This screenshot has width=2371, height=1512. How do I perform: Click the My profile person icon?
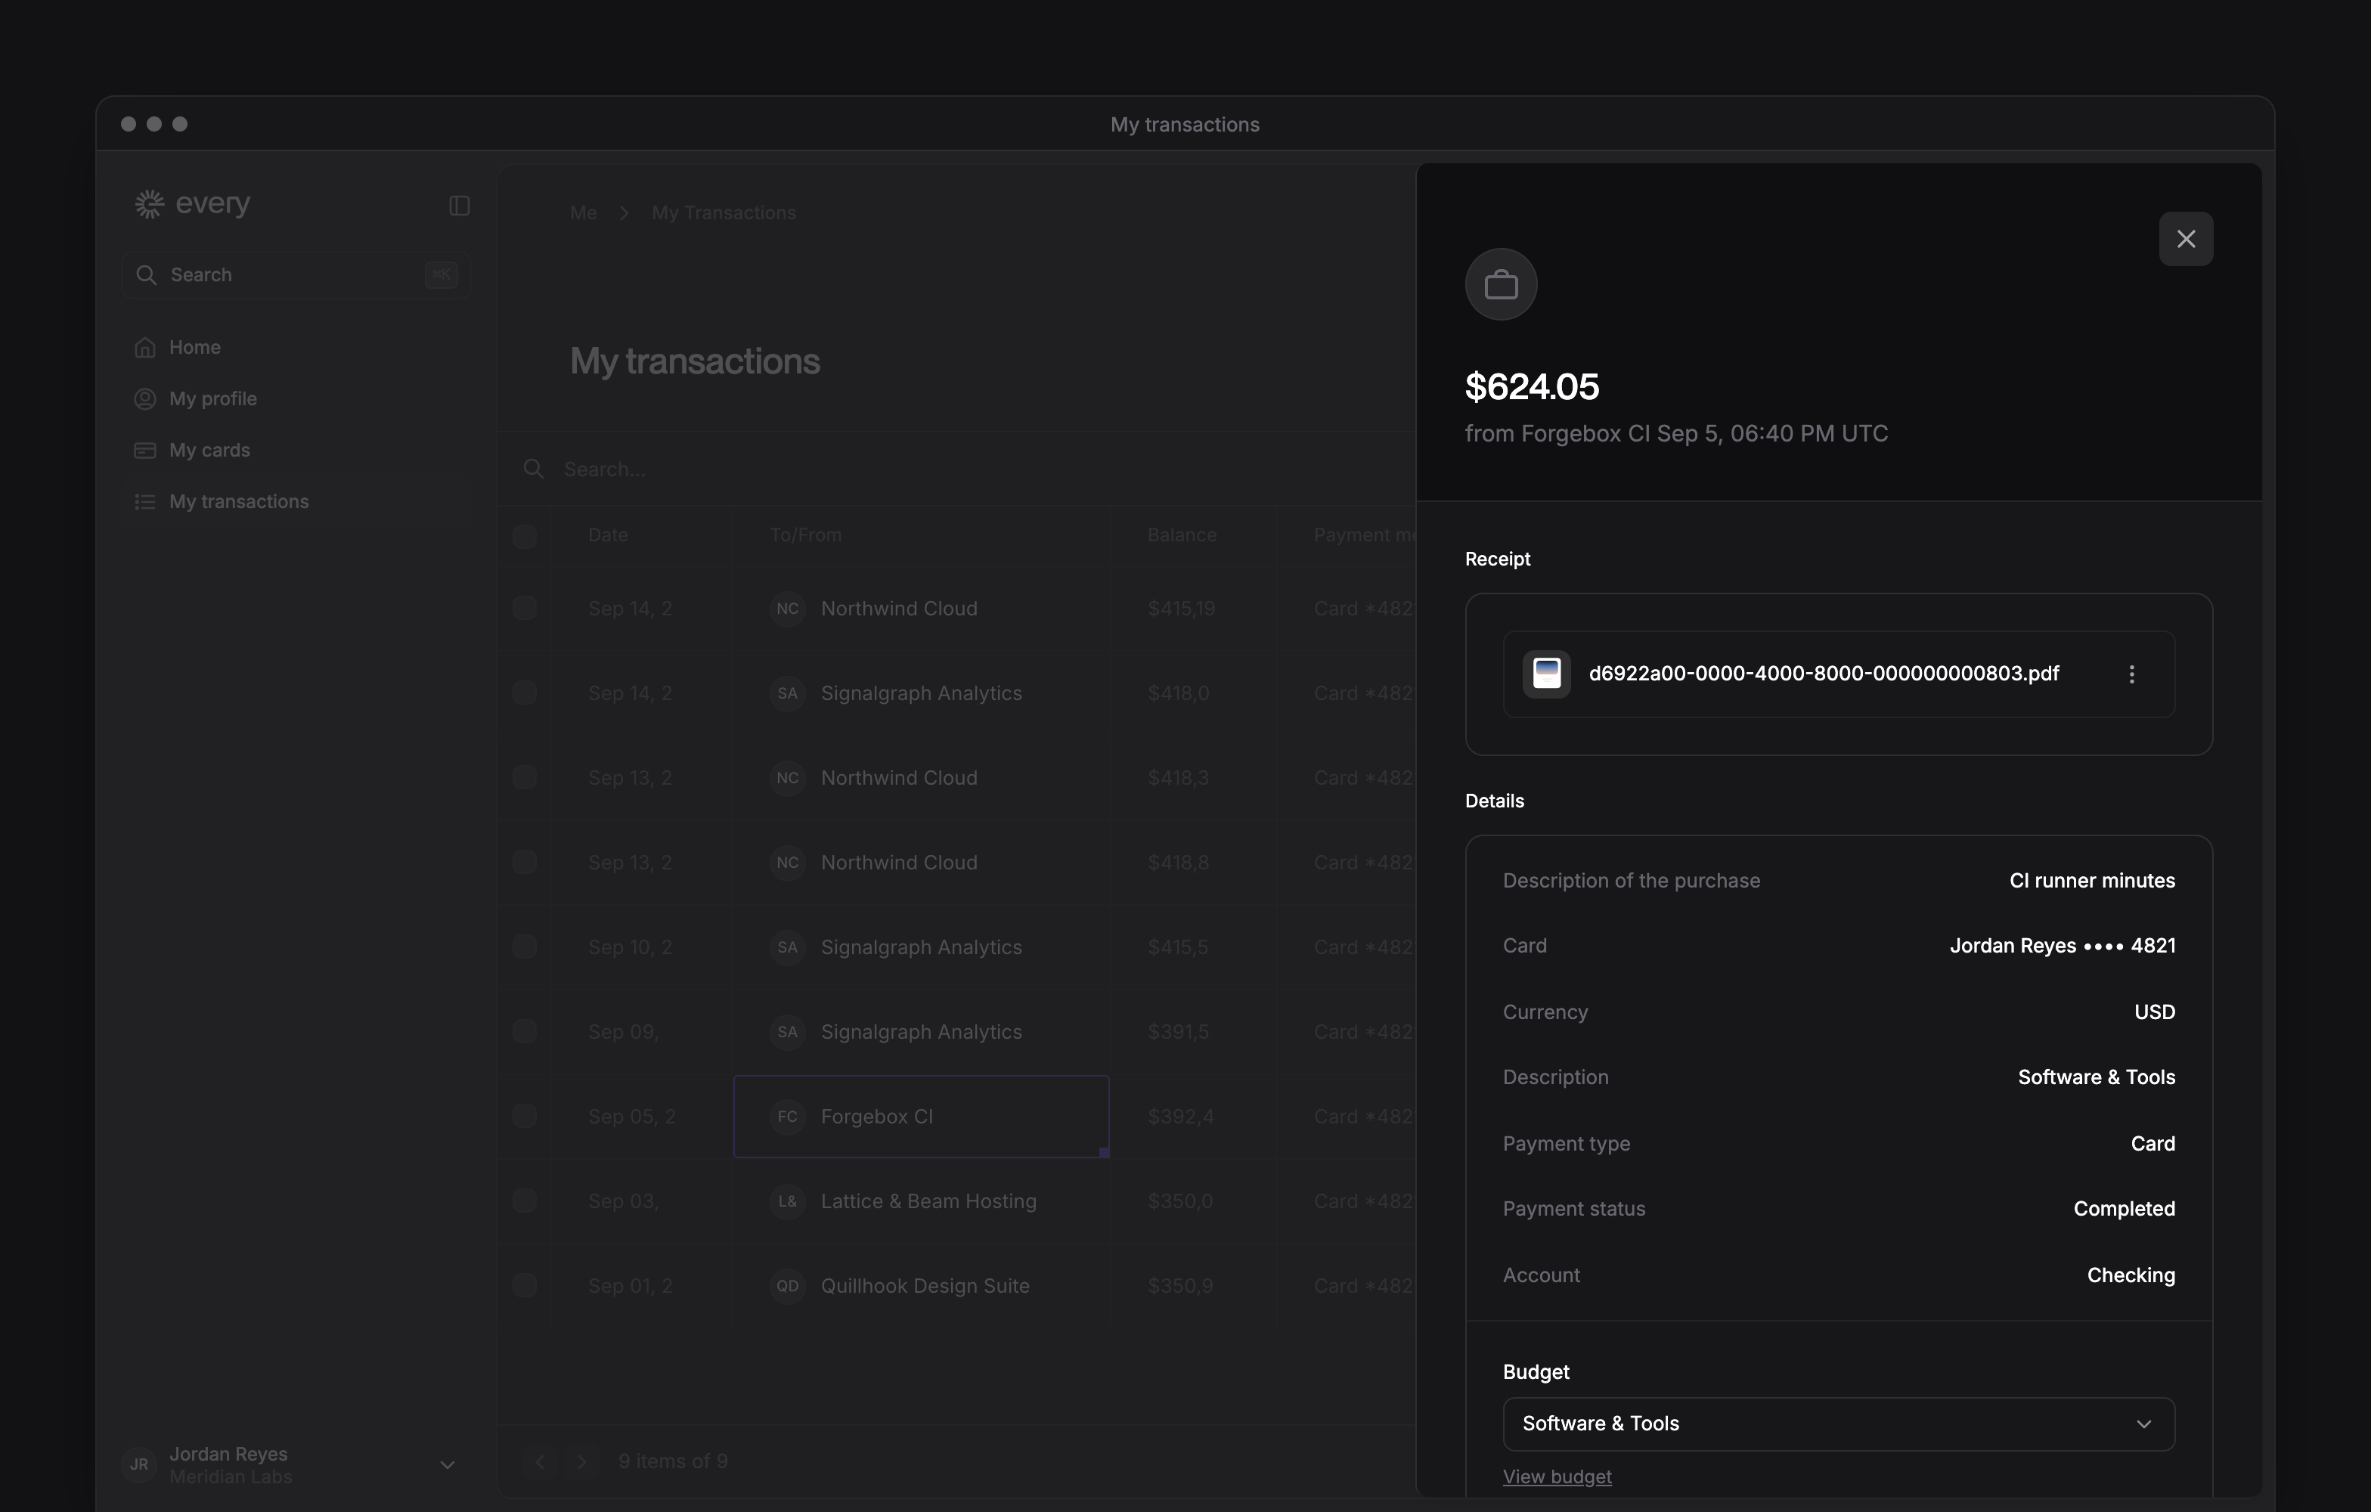click(x=144, y=398)
